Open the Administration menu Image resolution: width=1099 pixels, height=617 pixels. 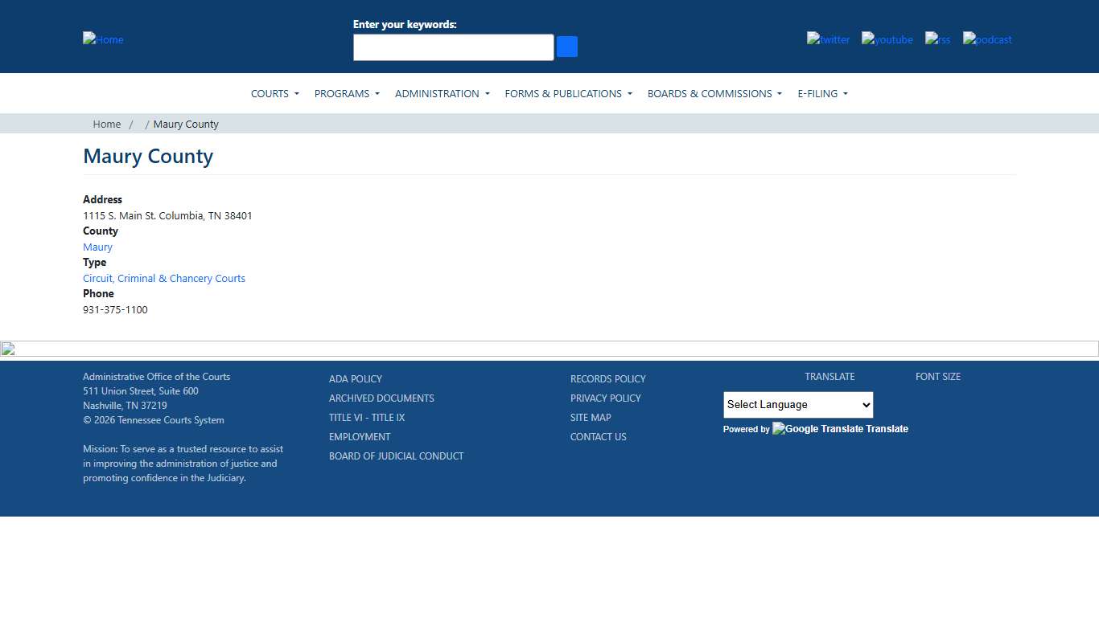pyautogui.click(x=442, y=94)
